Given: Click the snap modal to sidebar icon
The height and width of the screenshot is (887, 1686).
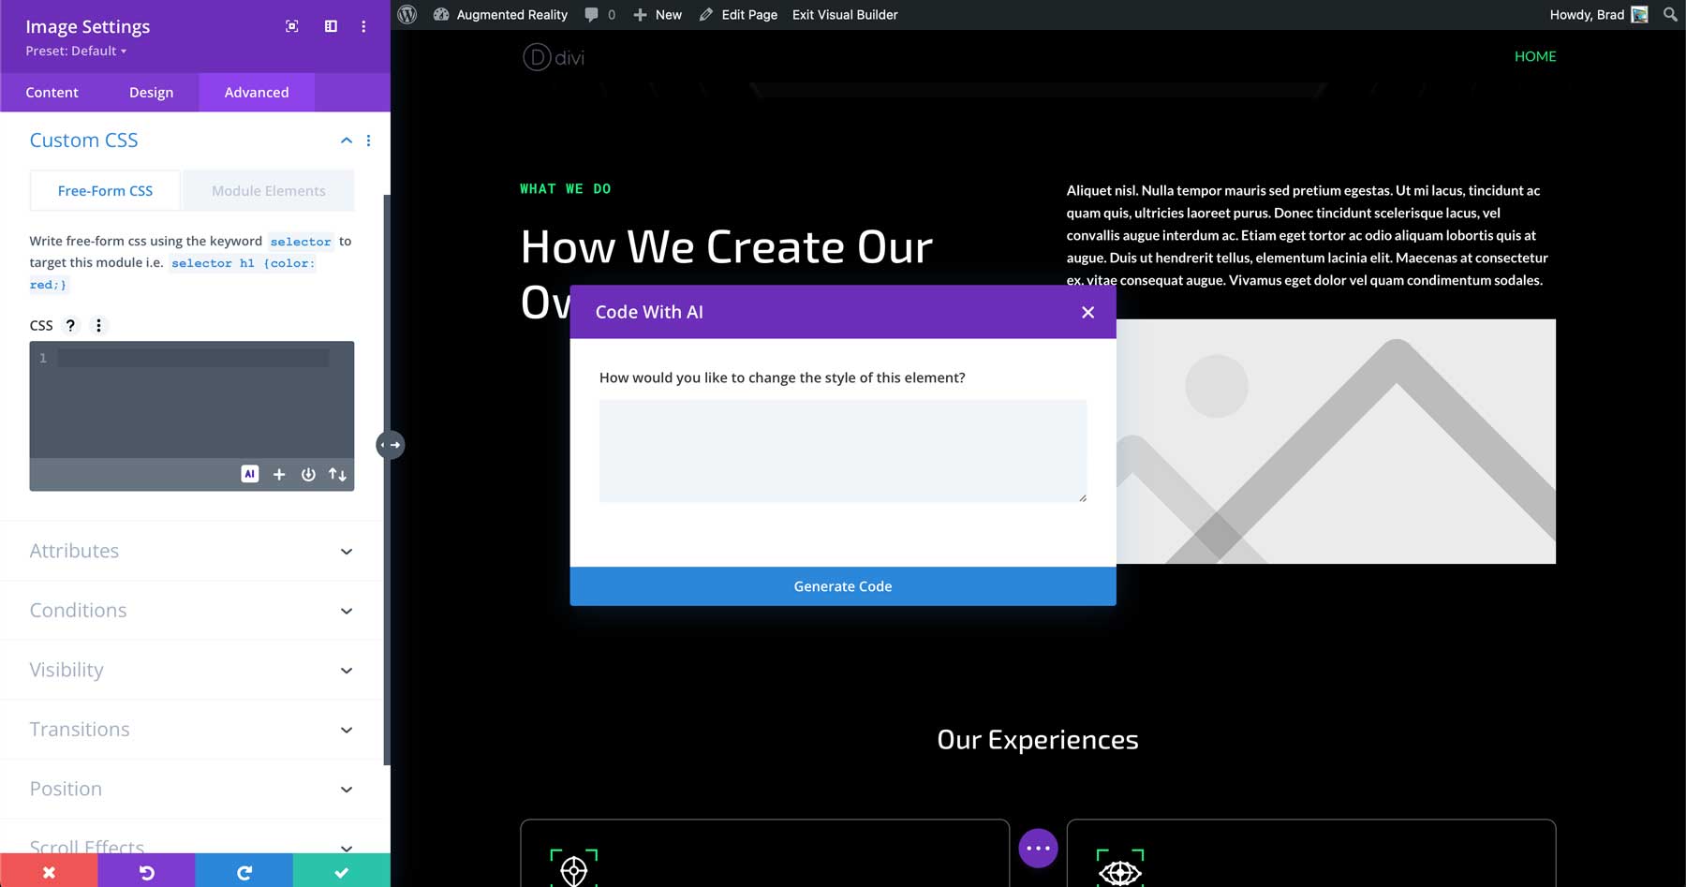Looking at the screenshot, I should 331,26.
